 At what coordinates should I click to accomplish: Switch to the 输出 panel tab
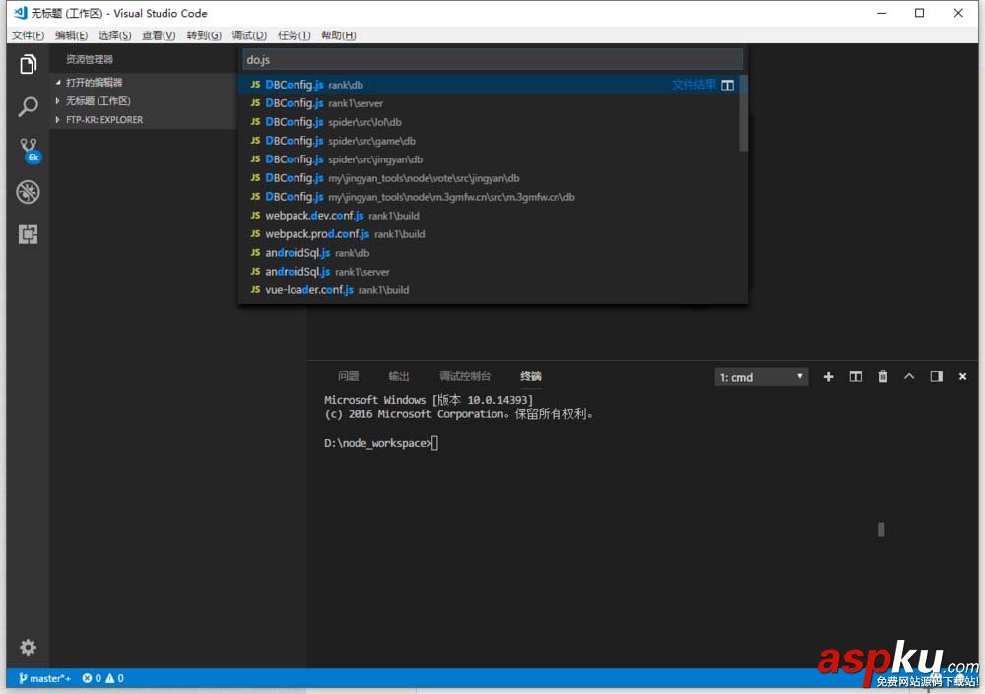click(398, 376)
